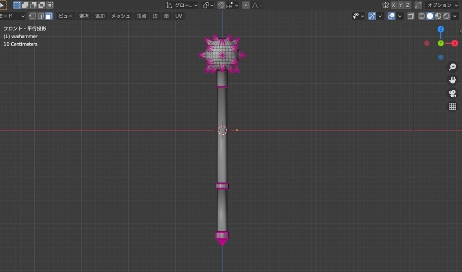Open the pivot point link dropdown
This screenshot has height=272, width=462.
(208, 5)
